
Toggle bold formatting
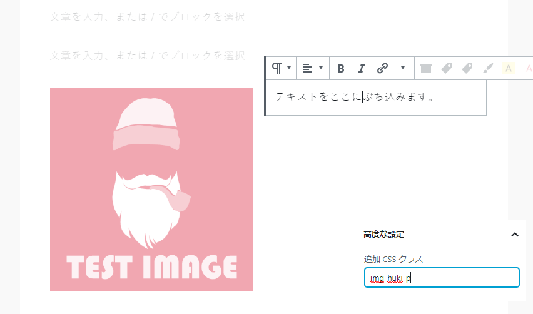tap(341, 68)
